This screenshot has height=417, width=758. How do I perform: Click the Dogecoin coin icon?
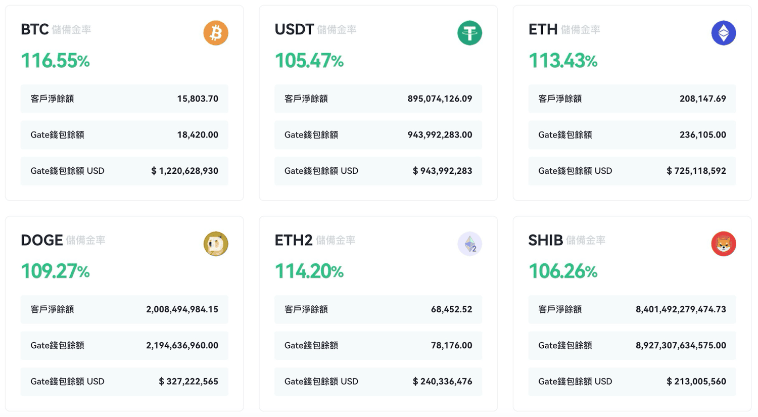[216, 244]
